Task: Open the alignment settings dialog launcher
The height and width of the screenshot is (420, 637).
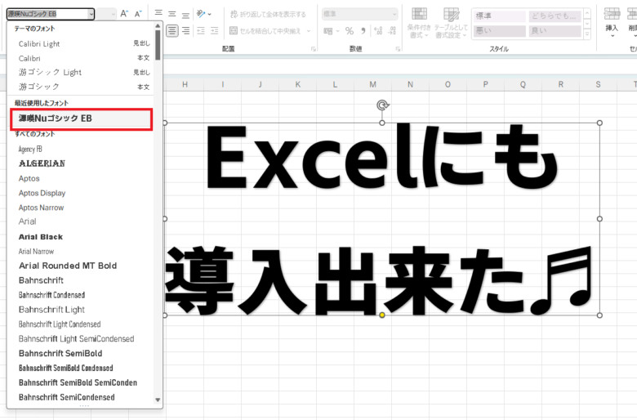Action: point(314,49)
